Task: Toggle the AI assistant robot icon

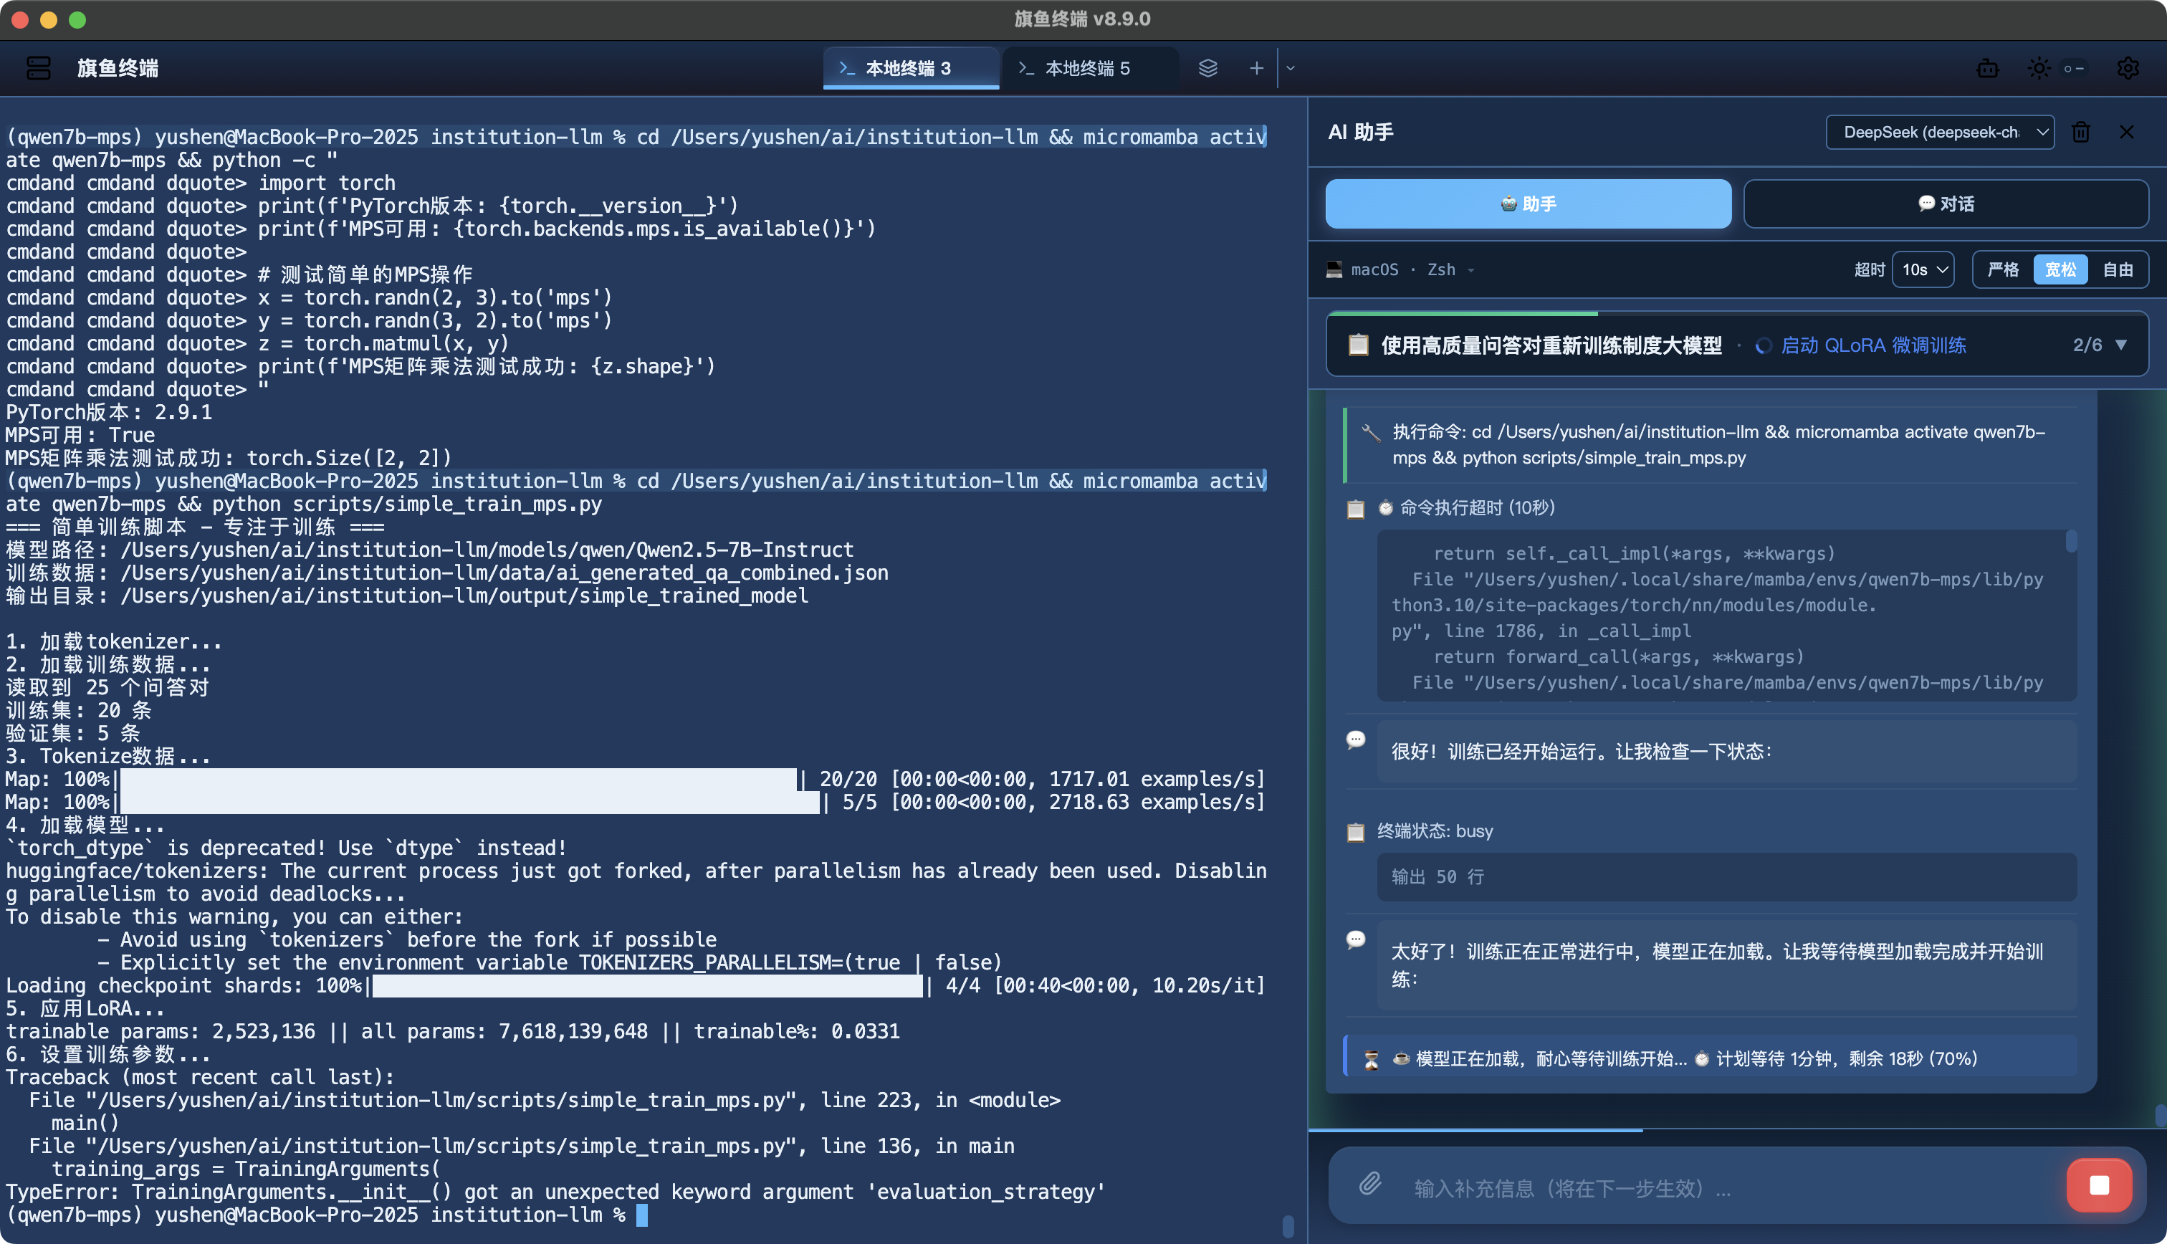Action: (x=1986, y=67)
